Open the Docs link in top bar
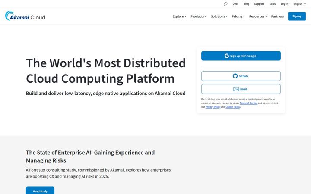Image resolution: width=311 pixels, height=194 pixels. (235, 4)
